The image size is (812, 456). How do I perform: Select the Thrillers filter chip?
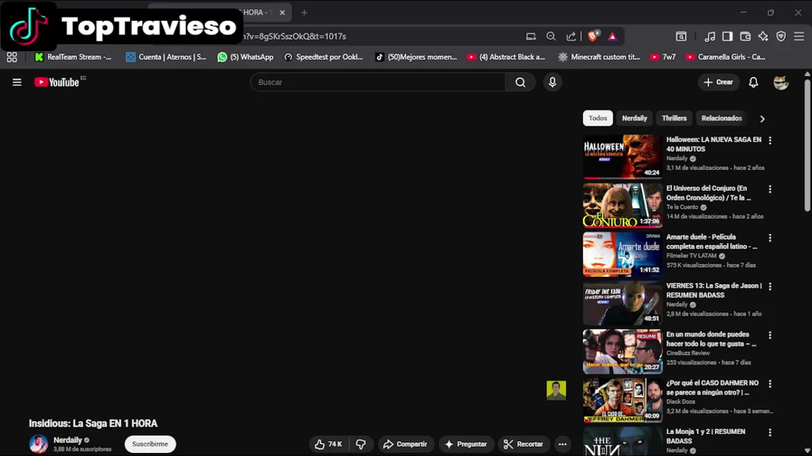coord(674,118)
